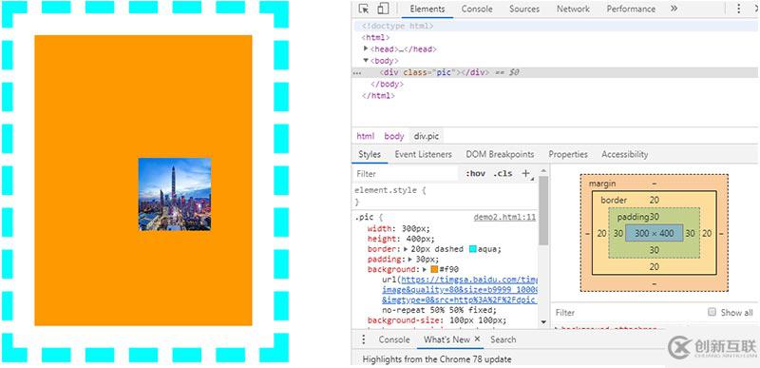Click the top border value 20
Viewport: 760px width, 368px height.
655,200
